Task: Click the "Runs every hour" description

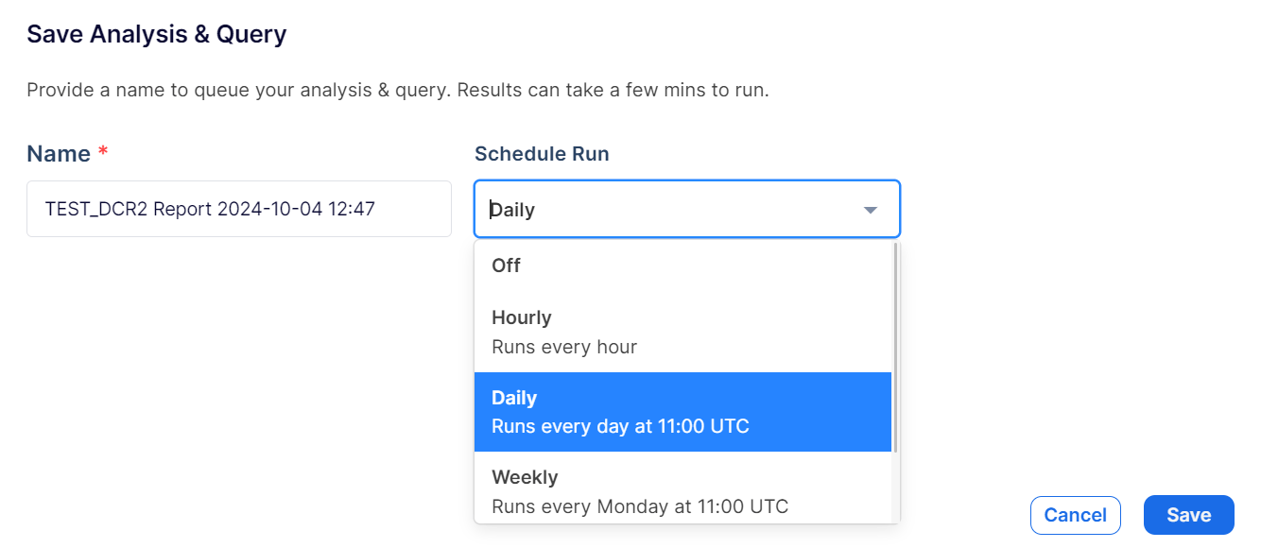Action: click(564, 347)
